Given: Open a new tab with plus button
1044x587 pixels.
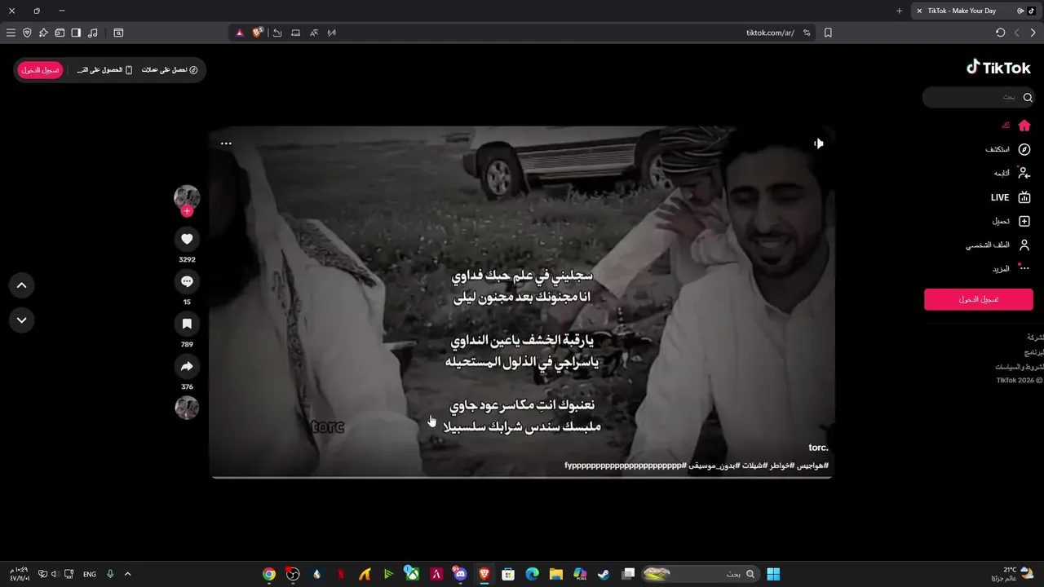Looking at the screenshot, I should tap(899, 11).
